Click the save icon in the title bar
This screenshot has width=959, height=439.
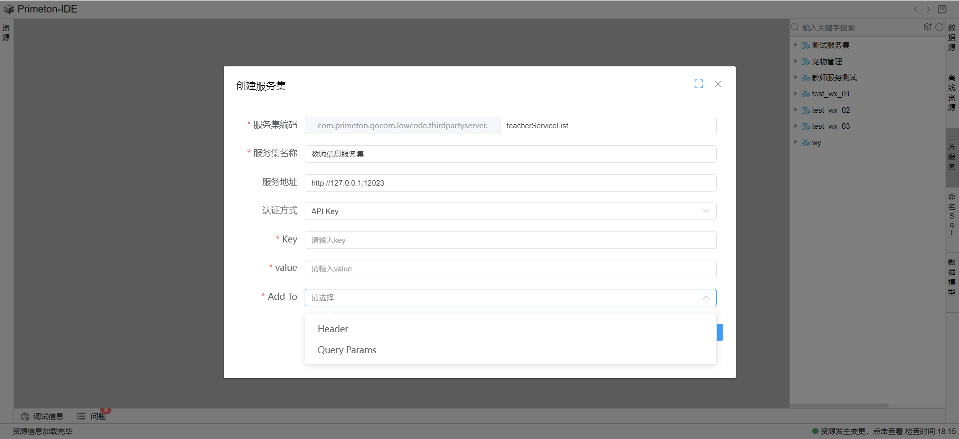(942, 9)
